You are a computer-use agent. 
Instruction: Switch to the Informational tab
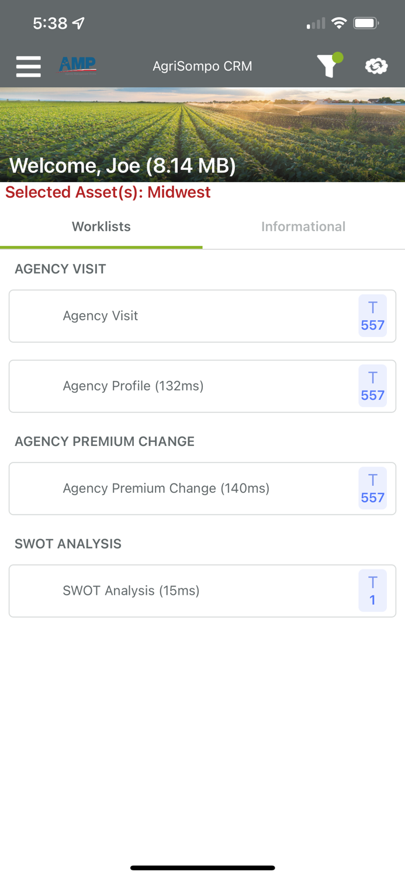tap(303, 227)
